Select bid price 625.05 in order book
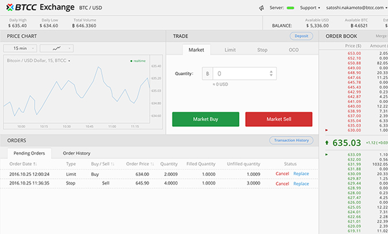This screenshot has width=388, height=234. click(354, 207)
